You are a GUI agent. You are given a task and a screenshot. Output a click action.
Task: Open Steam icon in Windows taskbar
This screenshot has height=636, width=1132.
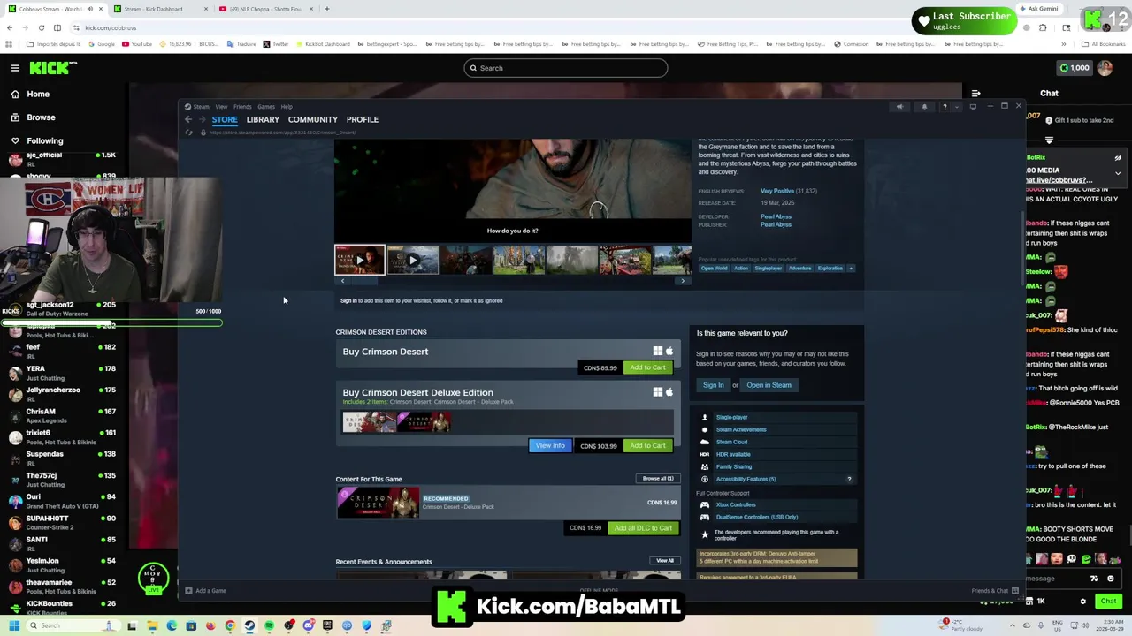click(249, 625)
